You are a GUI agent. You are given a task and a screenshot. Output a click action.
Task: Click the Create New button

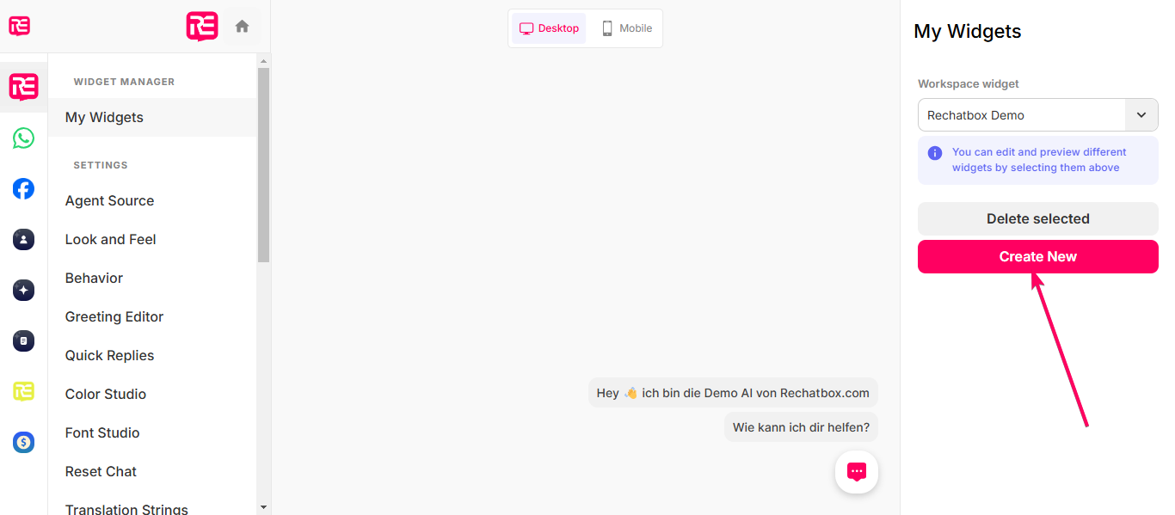point(1038,256)
